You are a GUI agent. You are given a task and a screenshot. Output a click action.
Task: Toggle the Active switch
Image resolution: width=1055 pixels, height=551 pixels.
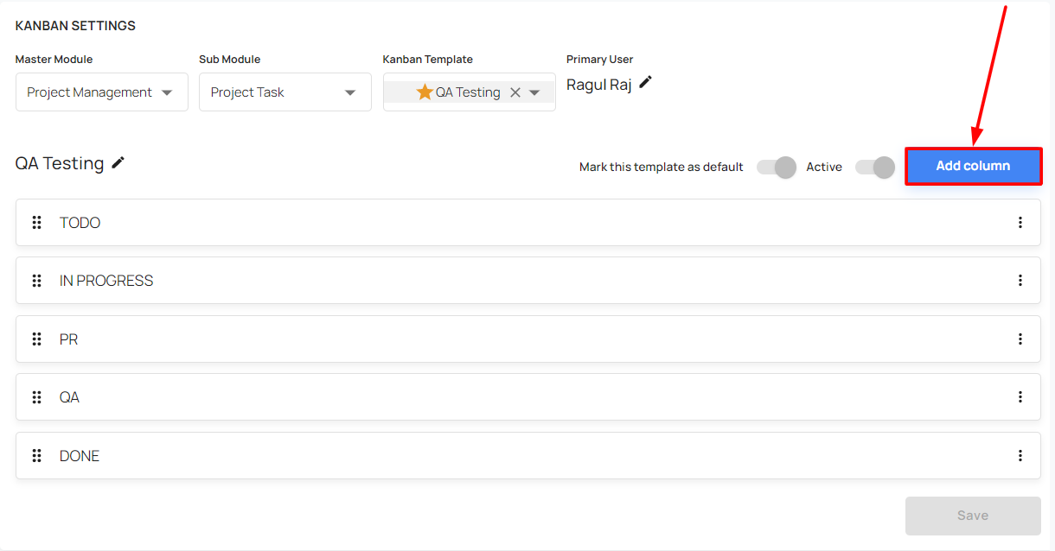875,168
